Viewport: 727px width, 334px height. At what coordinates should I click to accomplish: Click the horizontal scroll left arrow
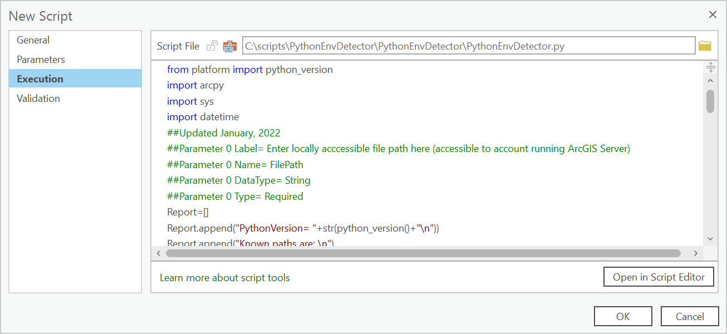159,253
